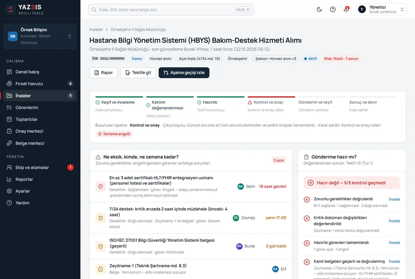Click the 2 gün kaldı label

(x=276, y=246)
